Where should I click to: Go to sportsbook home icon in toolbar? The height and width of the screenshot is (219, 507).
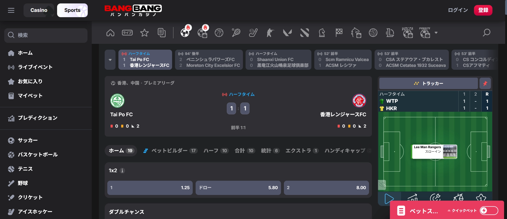(110, 33)
